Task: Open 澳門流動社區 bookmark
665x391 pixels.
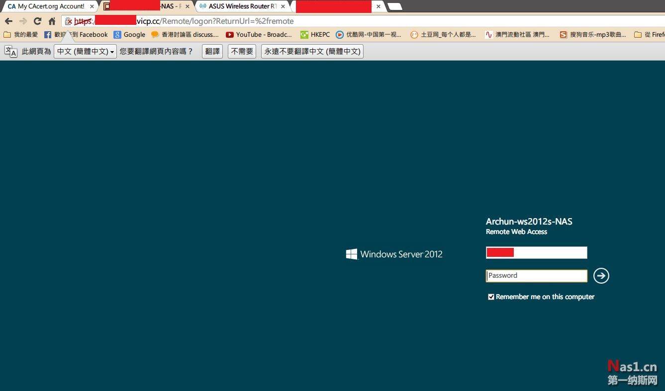Action: pos(517,35)
